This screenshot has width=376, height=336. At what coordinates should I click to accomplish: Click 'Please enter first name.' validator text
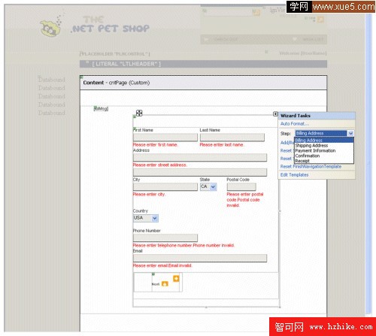(156, 145)
